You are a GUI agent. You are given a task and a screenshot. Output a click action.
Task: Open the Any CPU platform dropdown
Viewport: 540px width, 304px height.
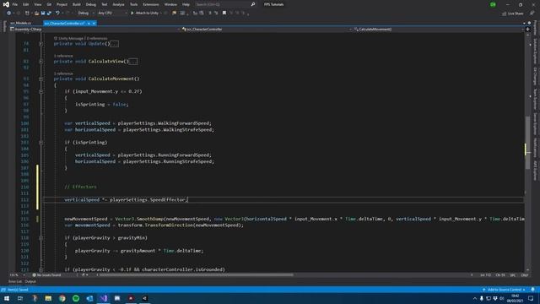(112, 14)
